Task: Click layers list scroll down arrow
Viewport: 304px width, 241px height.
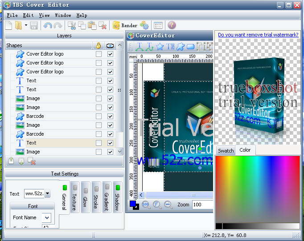Action: 120,152
